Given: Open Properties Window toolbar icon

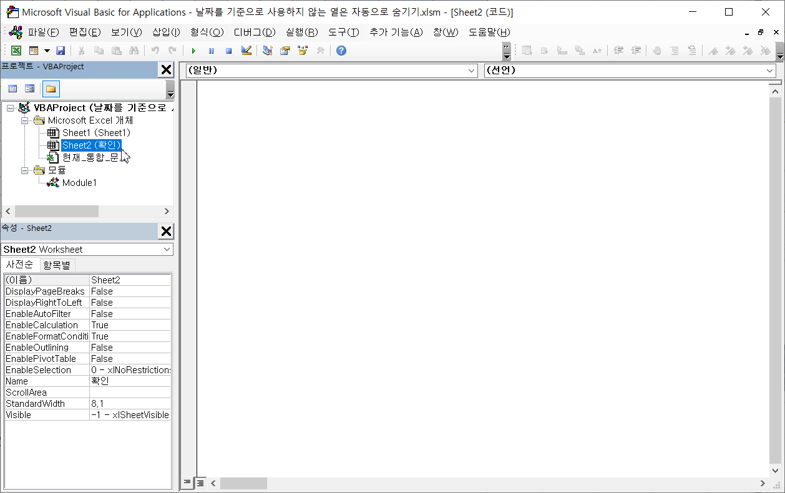Looking at the screenshot, I should pyautogui.click(x=285, y=51).
